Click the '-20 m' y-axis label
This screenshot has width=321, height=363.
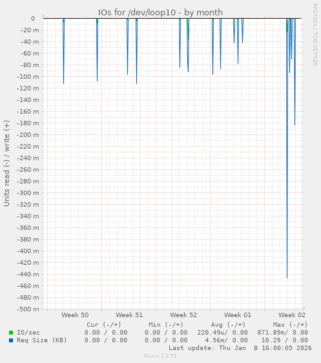click(x=30, y=30)
